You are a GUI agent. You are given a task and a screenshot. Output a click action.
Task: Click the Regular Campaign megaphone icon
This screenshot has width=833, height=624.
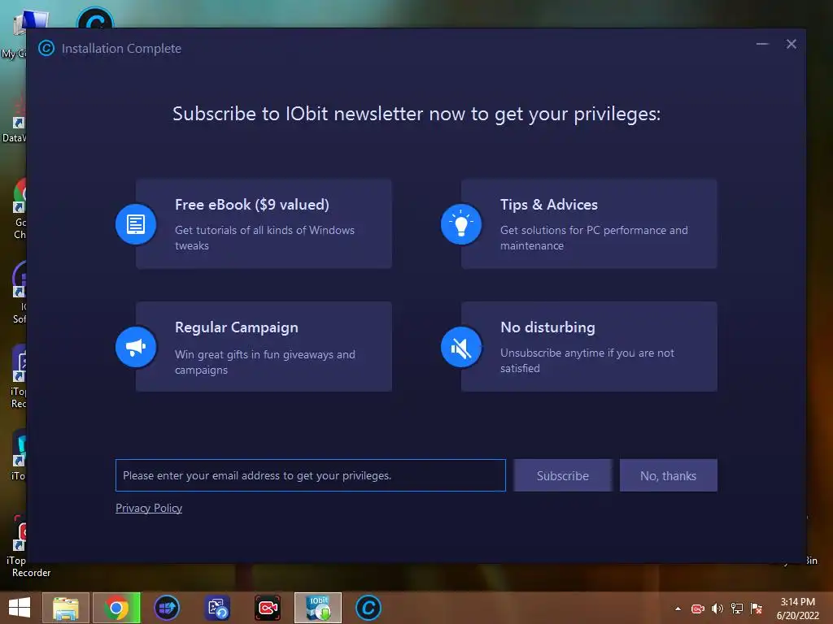[136, 347]
